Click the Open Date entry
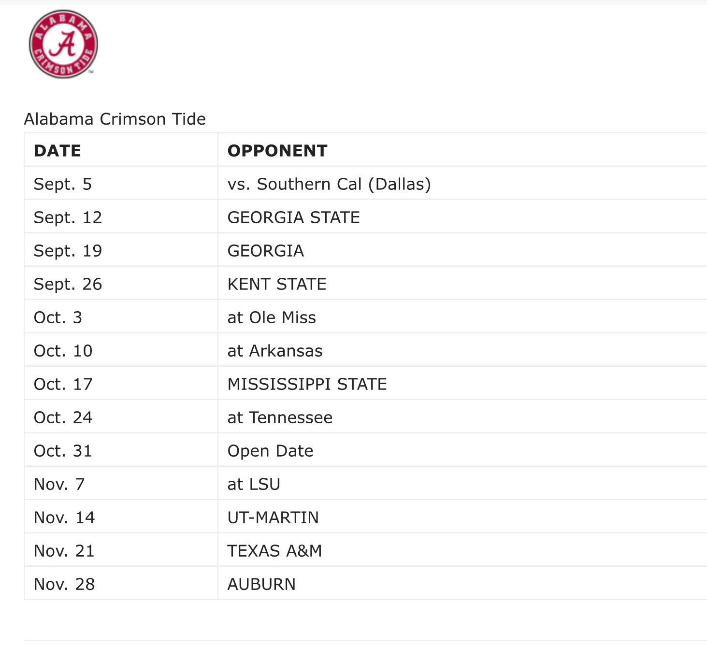The image size is (707, 647). pos(271,451)
